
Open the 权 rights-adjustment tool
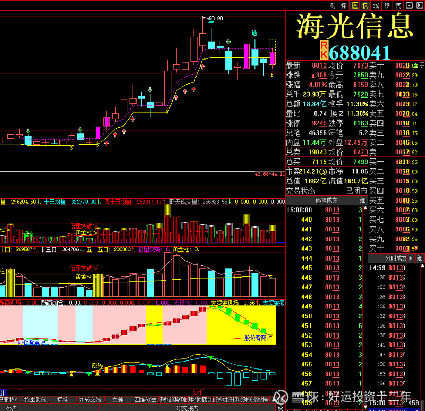tap(365, 5)
